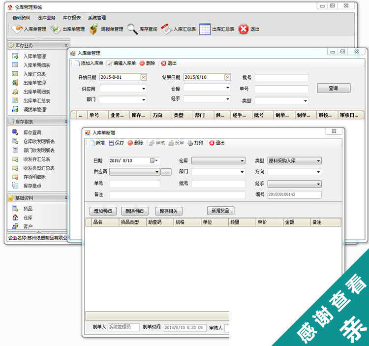Click the 单号 column header in 入库单管理 grid

click(x=97, y=115)
